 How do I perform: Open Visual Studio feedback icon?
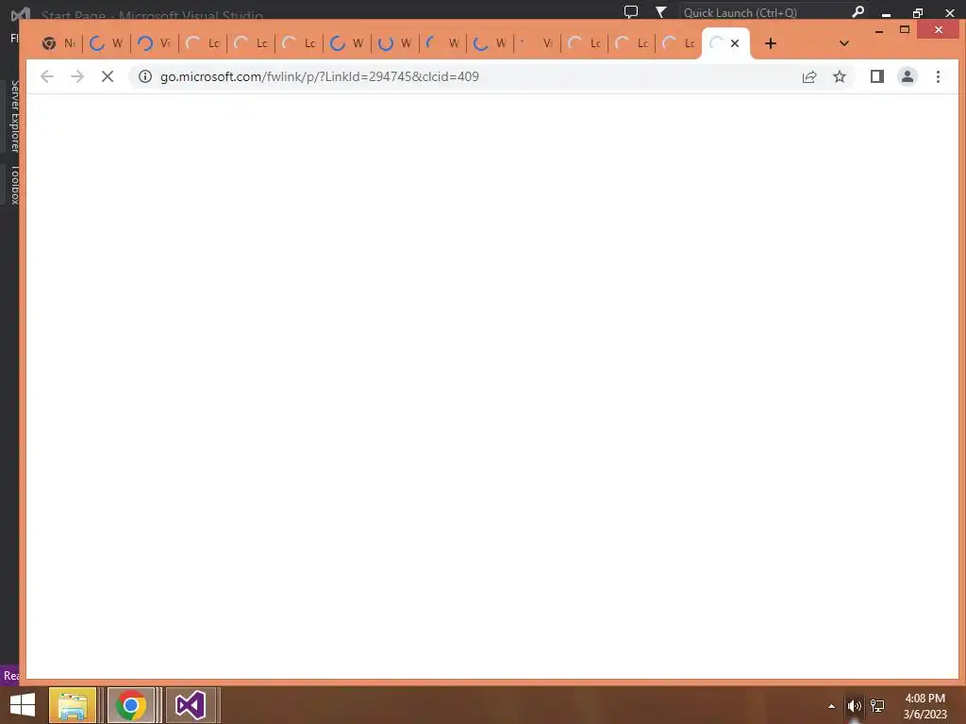(631, 11)
